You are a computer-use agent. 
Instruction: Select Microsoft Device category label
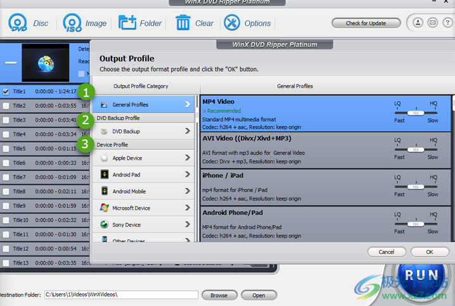tap(131, 208)
